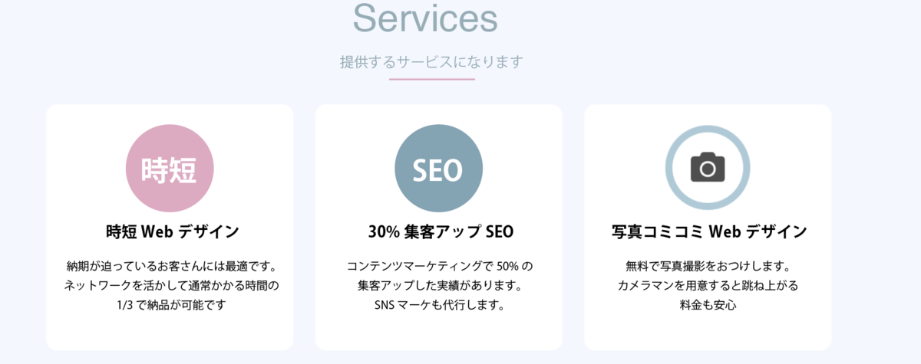Screen dimensions: 921x364
Task: Select the 30% 集客アップ SEO heading
Action: (441, 231)
